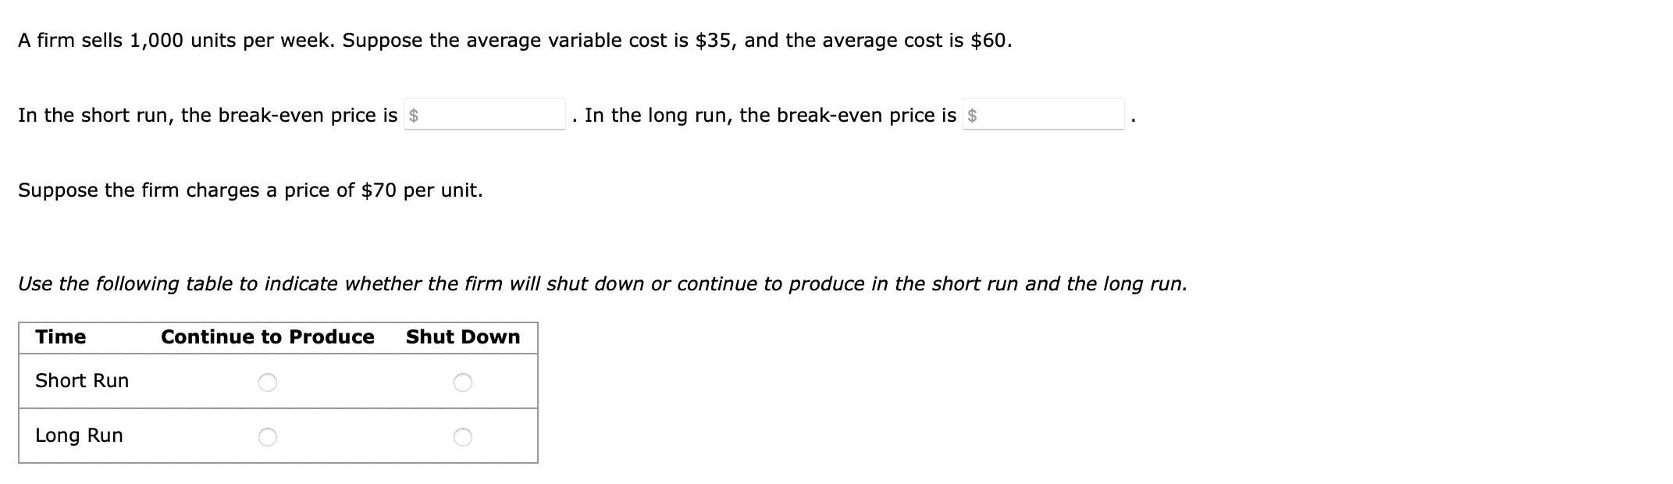Click the dollar sign before the second blank

[x=972, y=116]
